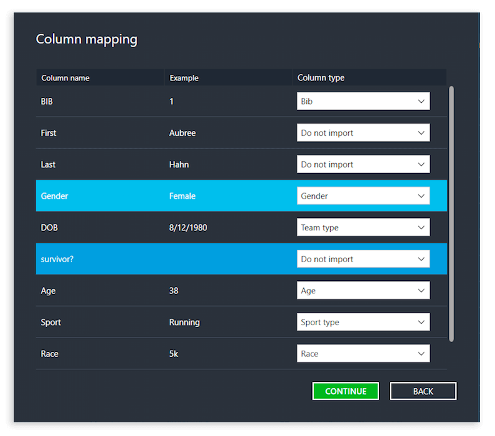Click the Column name header

pos(65,78)
